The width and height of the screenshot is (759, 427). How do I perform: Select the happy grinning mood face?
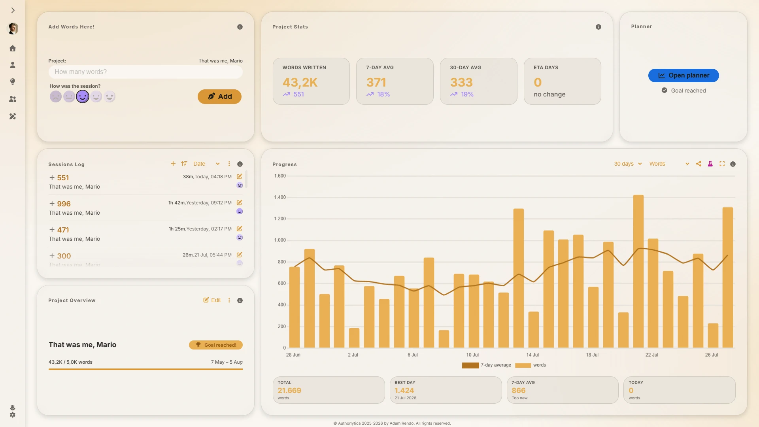click(x=96, y=96)
